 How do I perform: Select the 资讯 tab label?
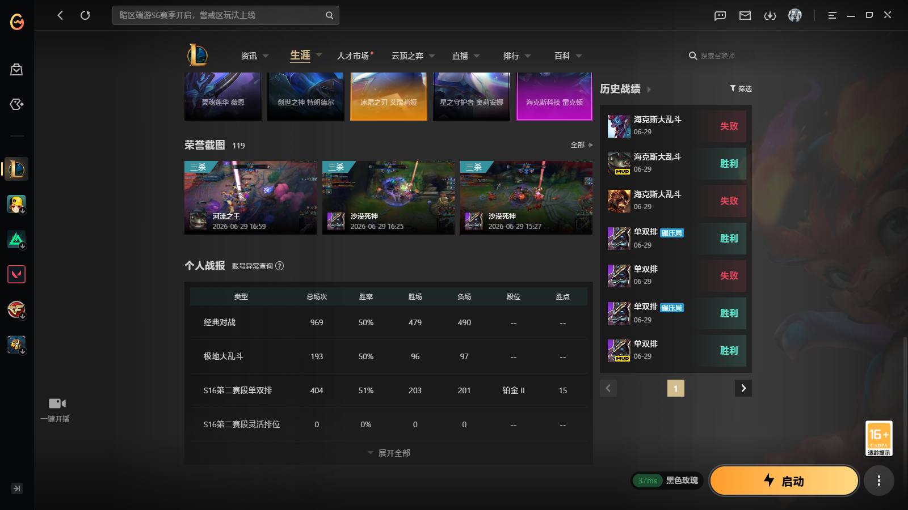pos(249,56)
